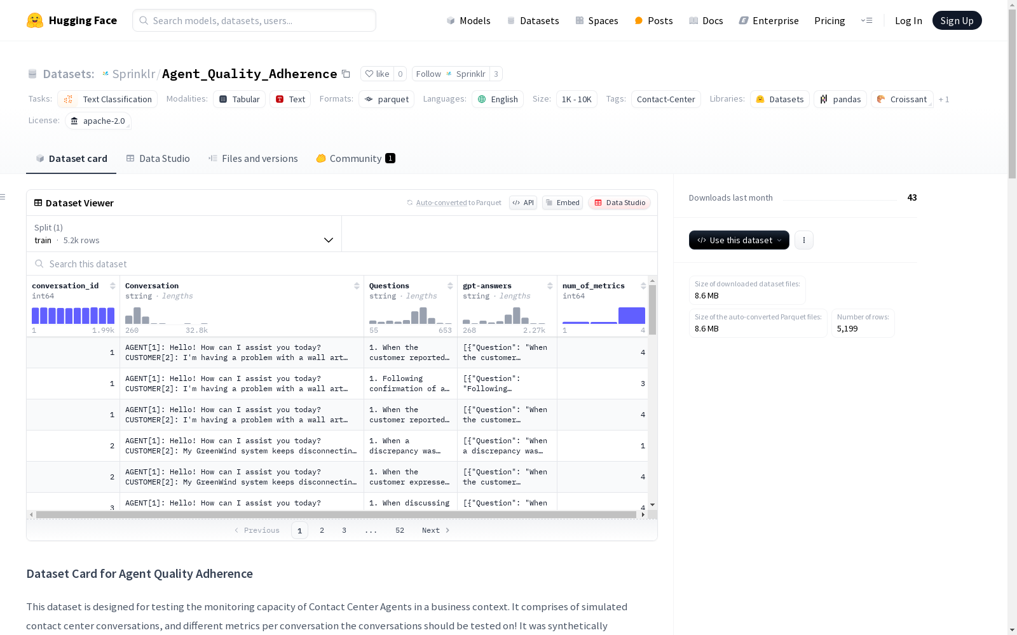Open the Use this dataset dropdown

(x=739, y=240)
